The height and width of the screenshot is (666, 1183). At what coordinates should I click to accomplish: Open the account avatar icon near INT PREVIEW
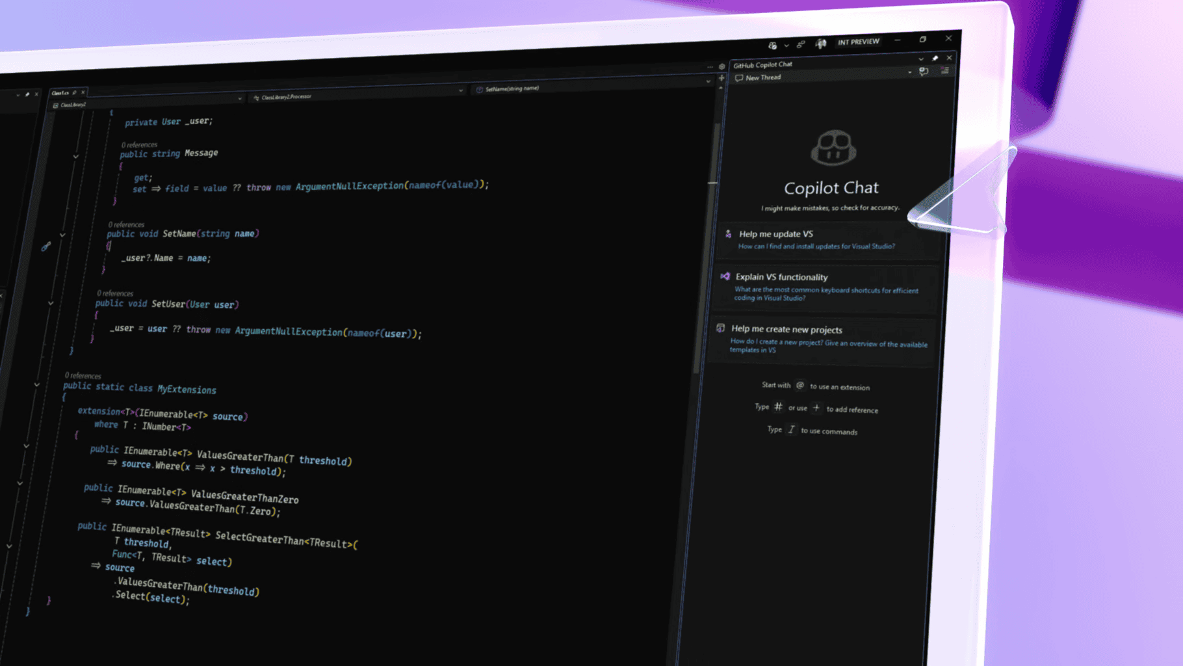[820, 43]
